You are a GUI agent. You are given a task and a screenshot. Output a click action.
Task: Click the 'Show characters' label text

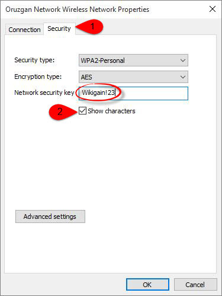click(x=111, y=111)
